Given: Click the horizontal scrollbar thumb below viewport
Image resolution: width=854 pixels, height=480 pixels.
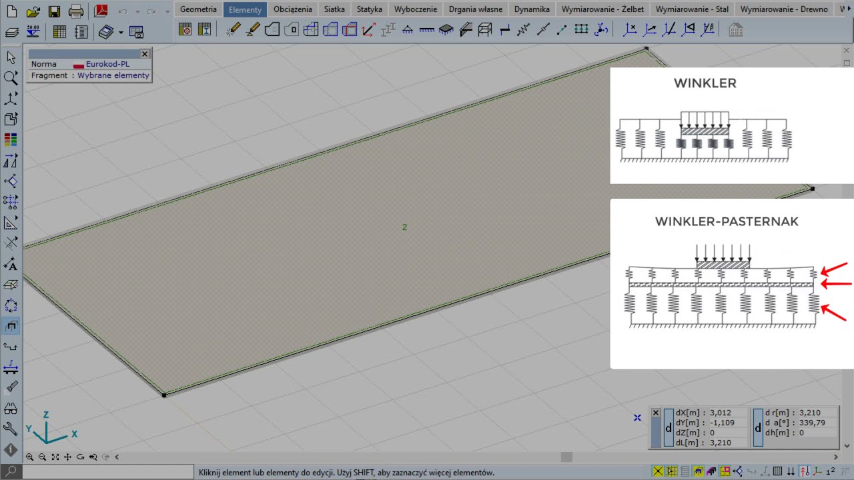Looking at the screenshot, I should click(566, 457).
